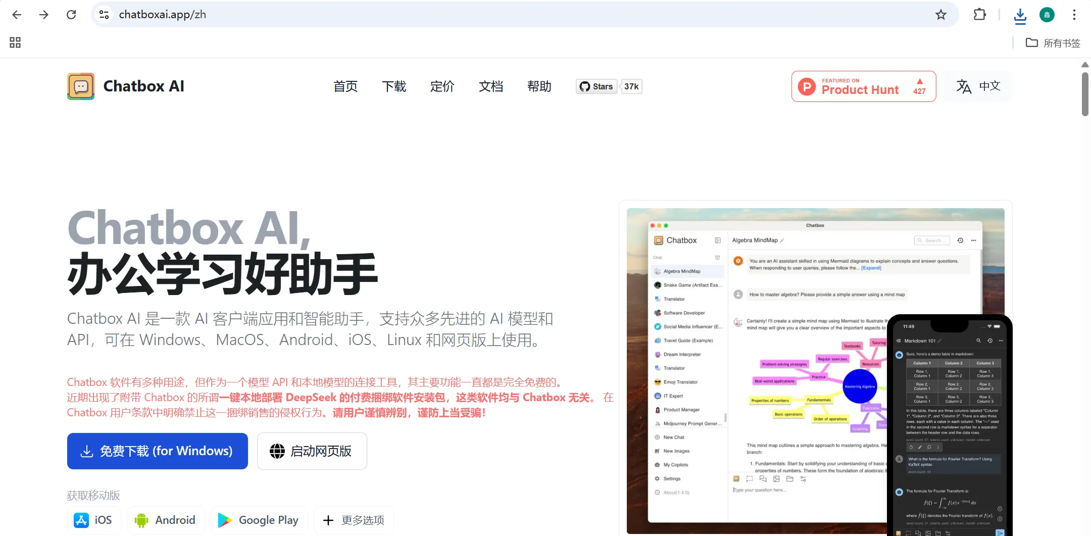
Task: Click 免费下载 (for Windows) button
Action: click(158, 451)
